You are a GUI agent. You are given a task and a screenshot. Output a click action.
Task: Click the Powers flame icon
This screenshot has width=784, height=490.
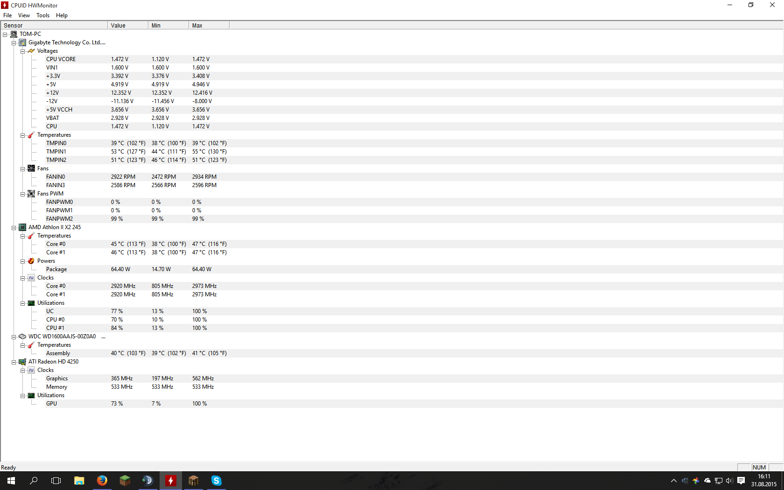point(31,261)
